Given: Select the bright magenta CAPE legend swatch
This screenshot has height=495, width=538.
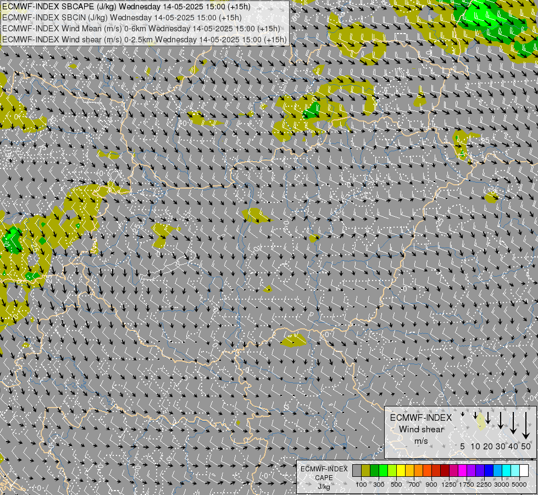Looking at the screenshot, I should (463, 470).
